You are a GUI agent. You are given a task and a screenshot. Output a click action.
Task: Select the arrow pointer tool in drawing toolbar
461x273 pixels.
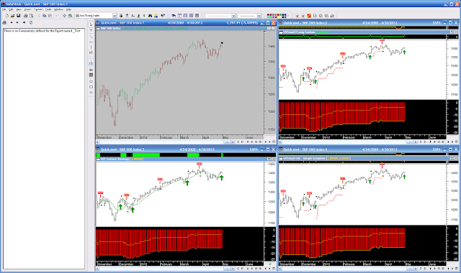point(91,25)
